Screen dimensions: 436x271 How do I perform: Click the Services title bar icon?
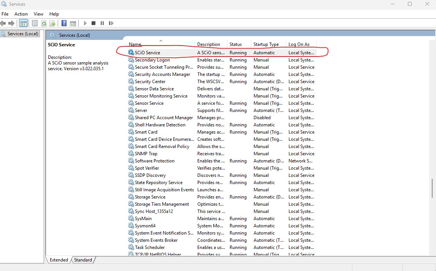pos(4,4)
